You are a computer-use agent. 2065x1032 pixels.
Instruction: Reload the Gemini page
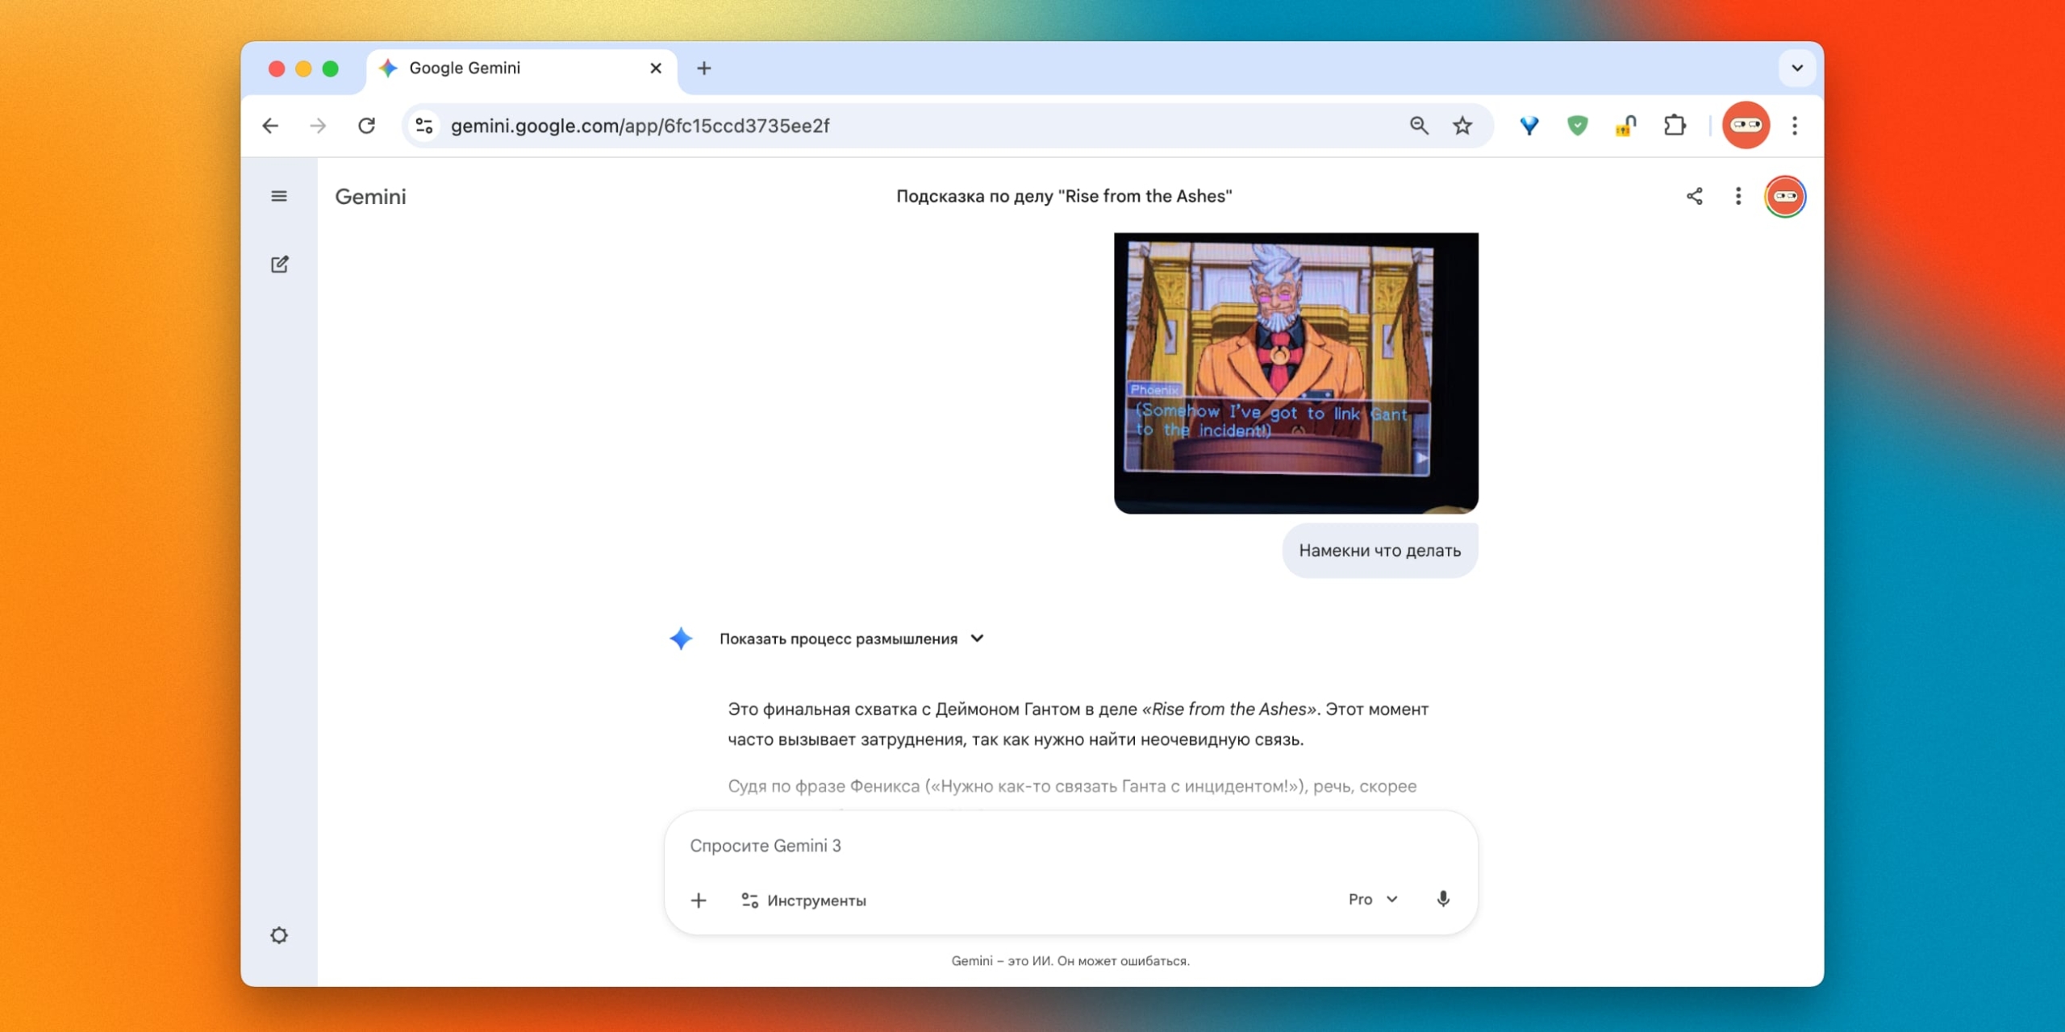(367, 126)
